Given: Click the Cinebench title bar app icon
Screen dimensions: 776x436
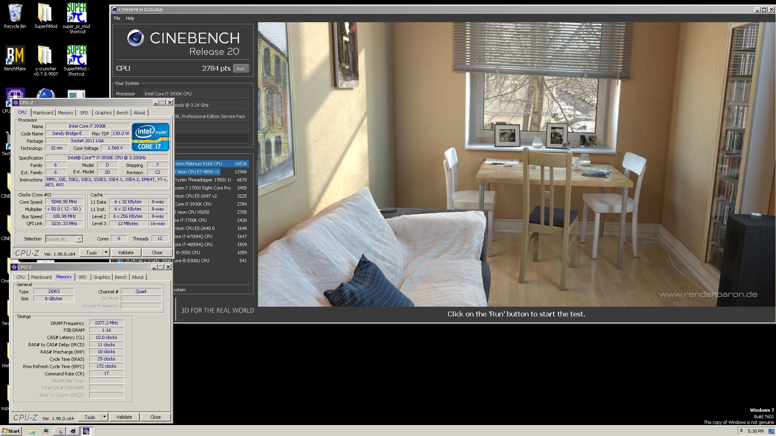Looking at the screenshot, I should [114, 10].
